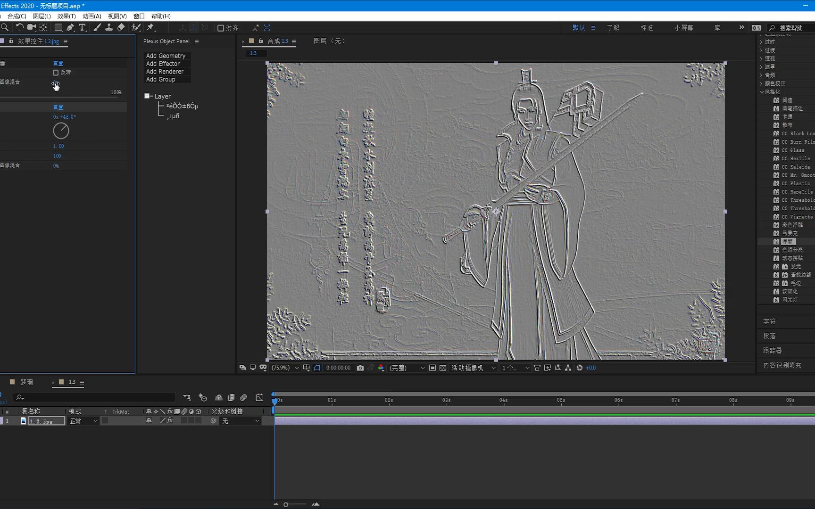Click the region of interest icon

click(432, 368)
